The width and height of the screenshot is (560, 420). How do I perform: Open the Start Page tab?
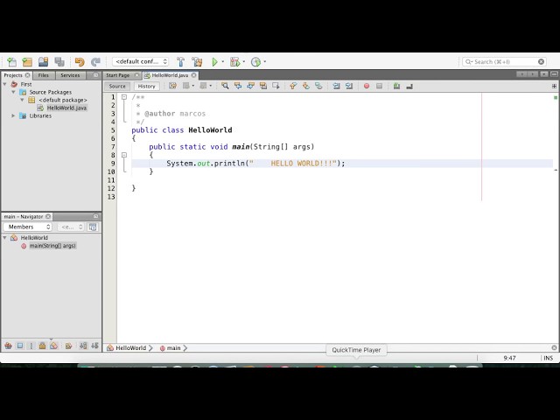coord(118,75)
